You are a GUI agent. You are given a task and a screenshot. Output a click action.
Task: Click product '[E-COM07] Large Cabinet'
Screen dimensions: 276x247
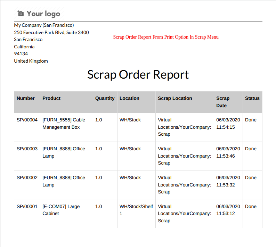point(61,210)
